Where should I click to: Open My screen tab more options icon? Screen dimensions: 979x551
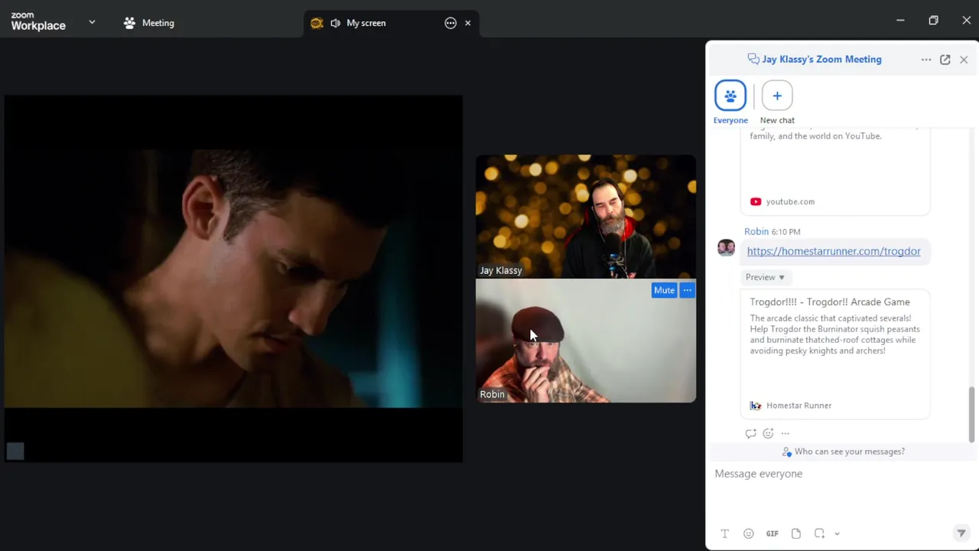click(x=450, y=23)
